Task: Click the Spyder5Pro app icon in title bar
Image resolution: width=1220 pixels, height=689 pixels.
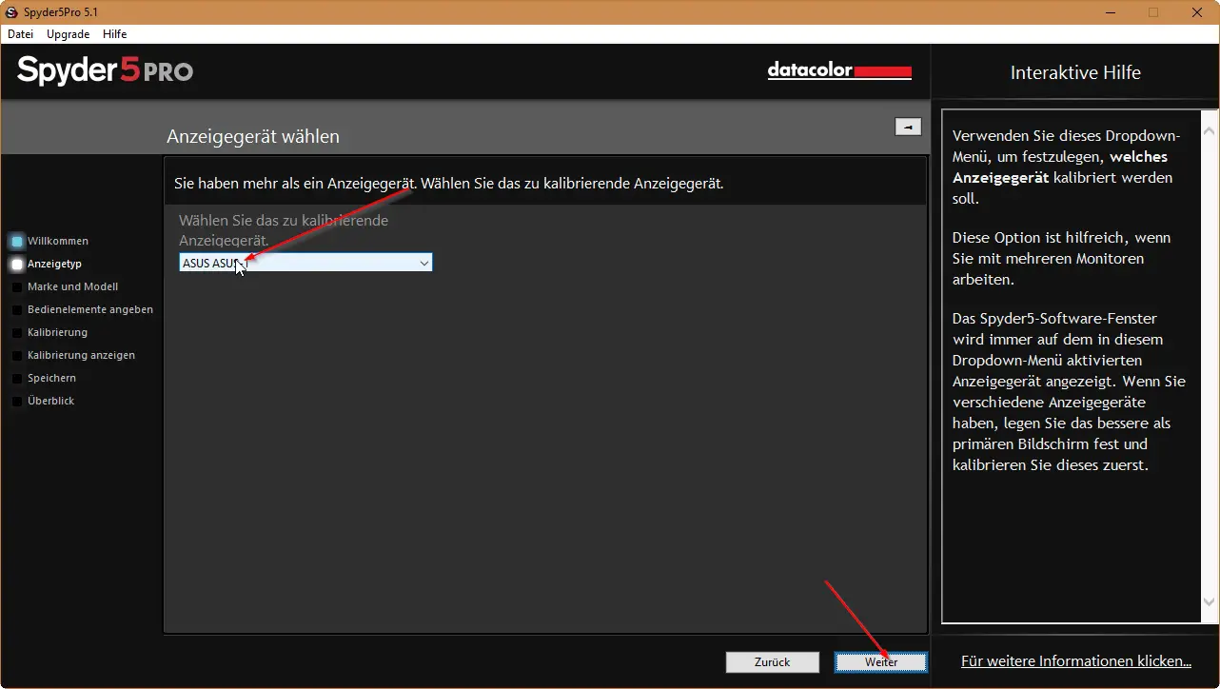Action: 11,11
